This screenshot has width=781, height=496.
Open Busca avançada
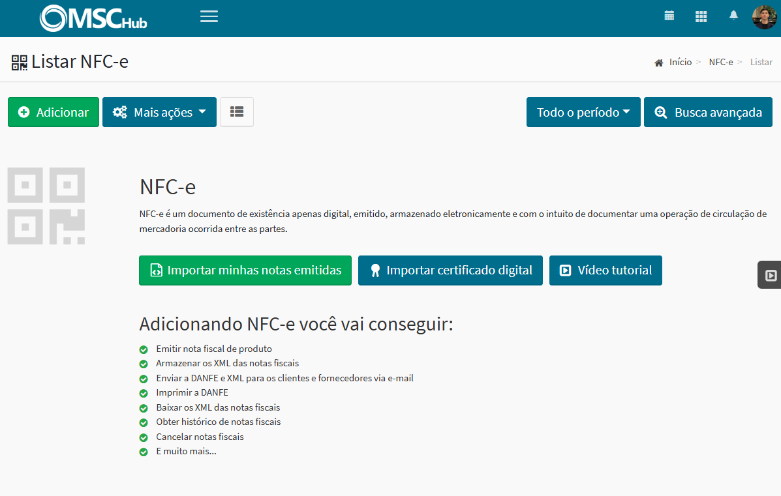(708, 111)
